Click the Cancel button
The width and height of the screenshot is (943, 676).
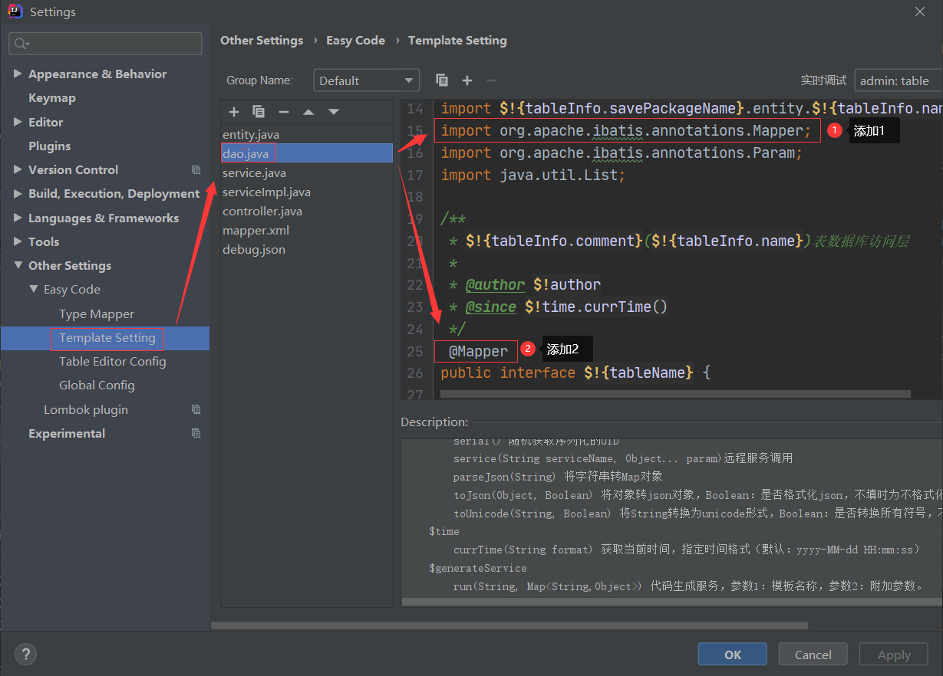point(813,655)
